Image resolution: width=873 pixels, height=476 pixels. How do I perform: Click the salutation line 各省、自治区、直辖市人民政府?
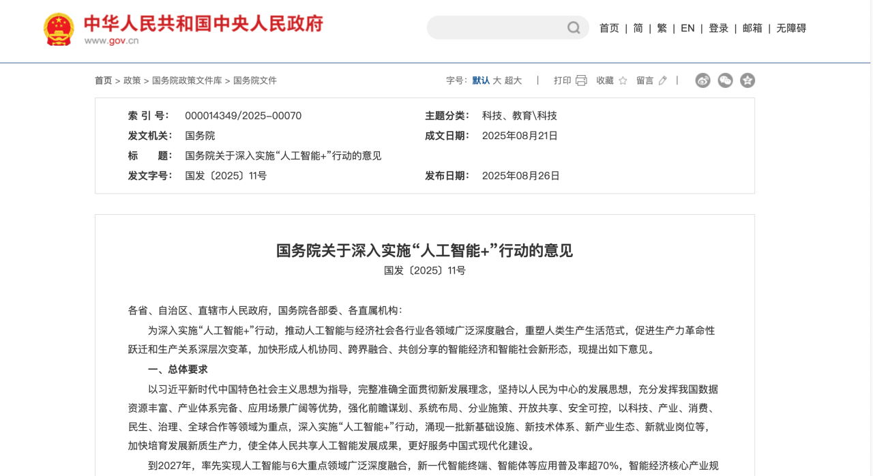coord(198,310)
